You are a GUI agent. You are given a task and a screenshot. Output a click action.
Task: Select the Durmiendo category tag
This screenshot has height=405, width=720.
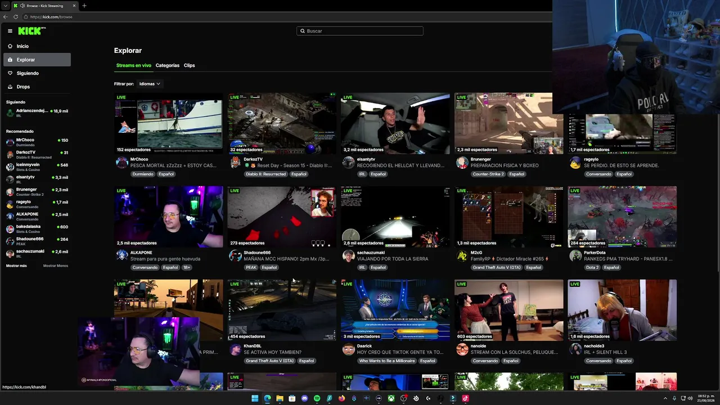pos(143,174)
